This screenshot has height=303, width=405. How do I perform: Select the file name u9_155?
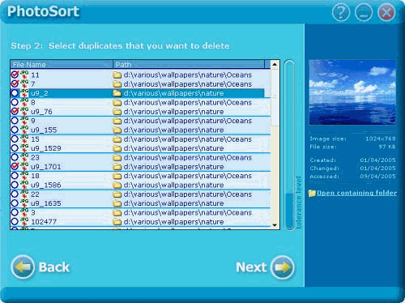(x=44, y=130)
